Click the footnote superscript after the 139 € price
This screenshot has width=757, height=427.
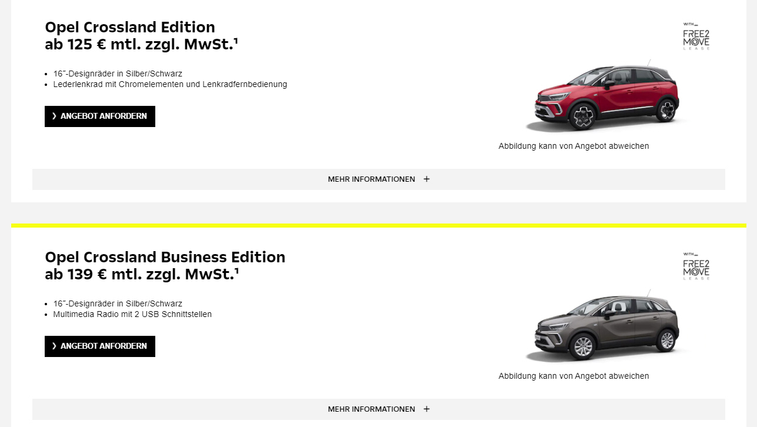236,271
